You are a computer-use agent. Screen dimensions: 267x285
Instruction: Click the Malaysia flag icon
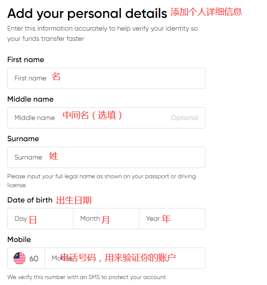[19, 258]
